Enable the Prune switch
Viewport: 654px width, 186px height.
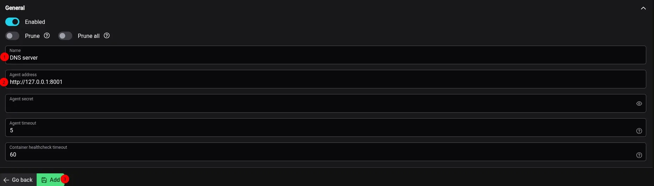(12, 36)
